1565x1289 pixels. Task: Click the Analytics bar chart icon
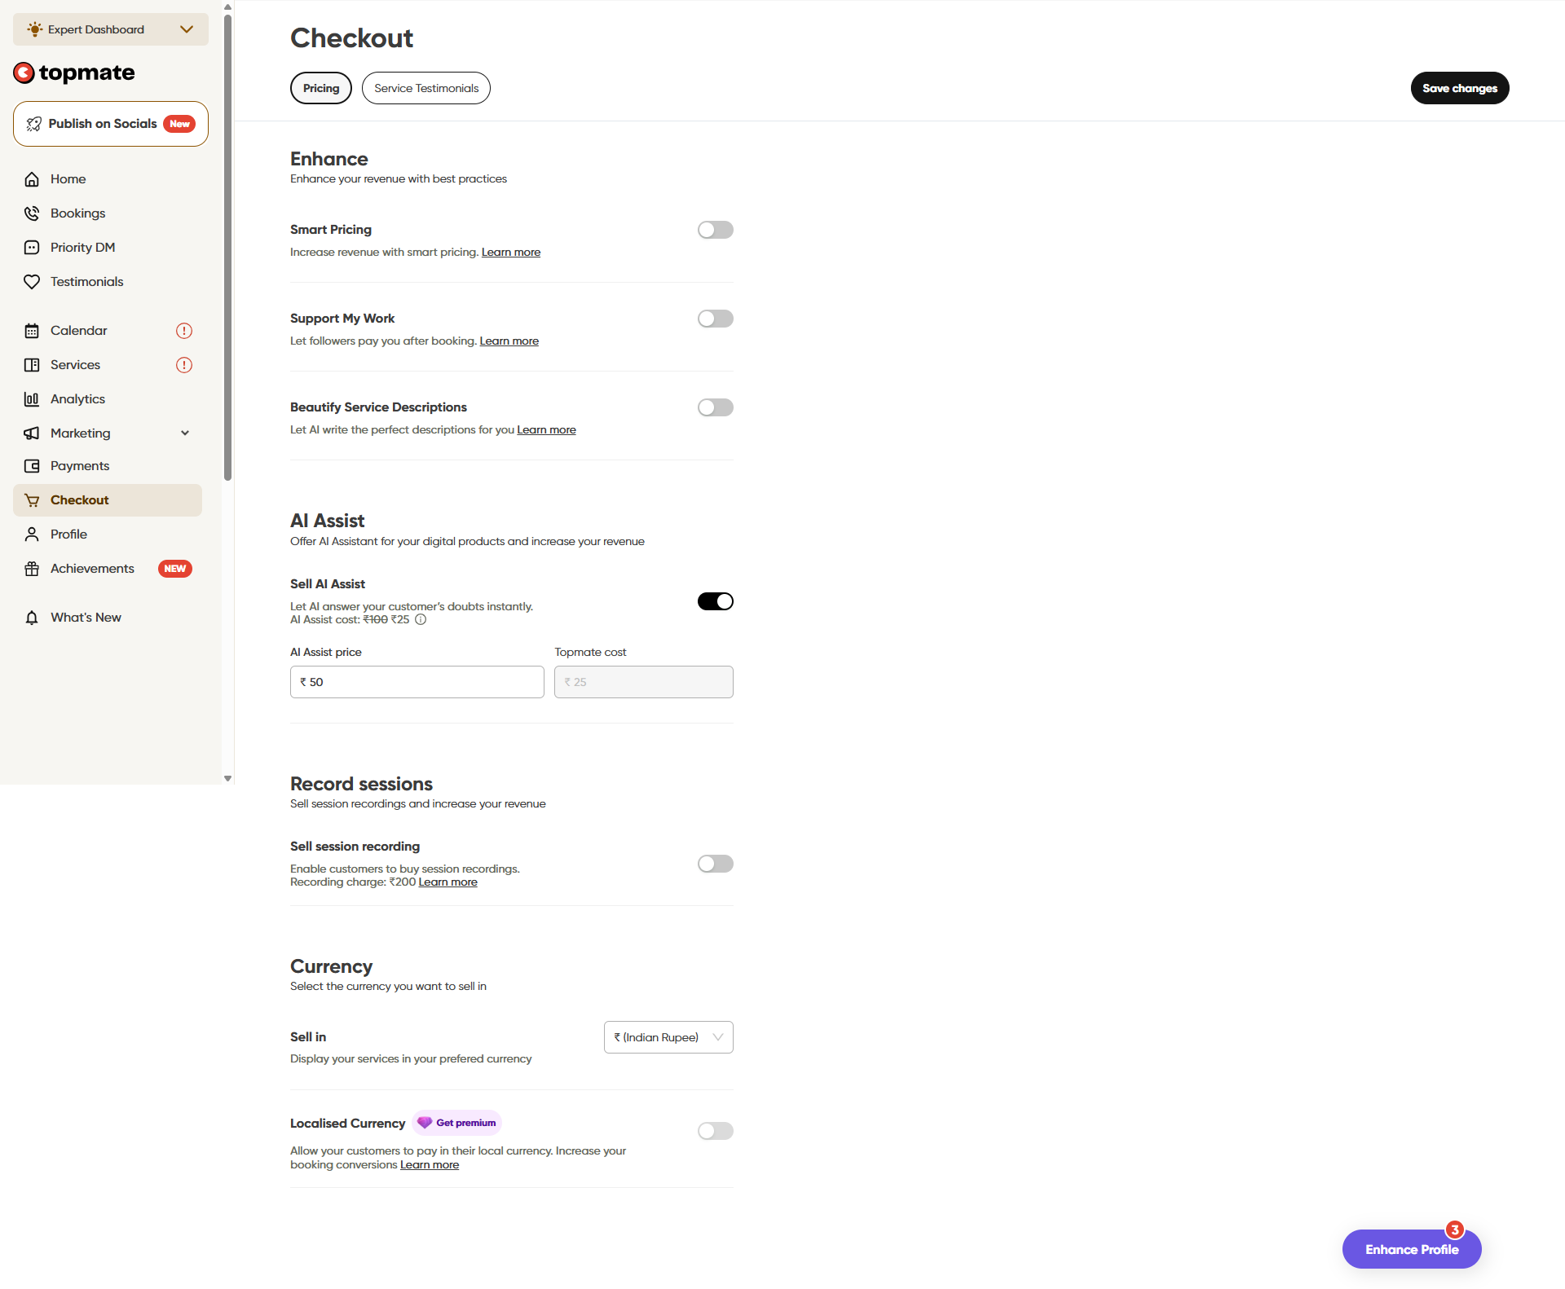(x=32, y=399)
